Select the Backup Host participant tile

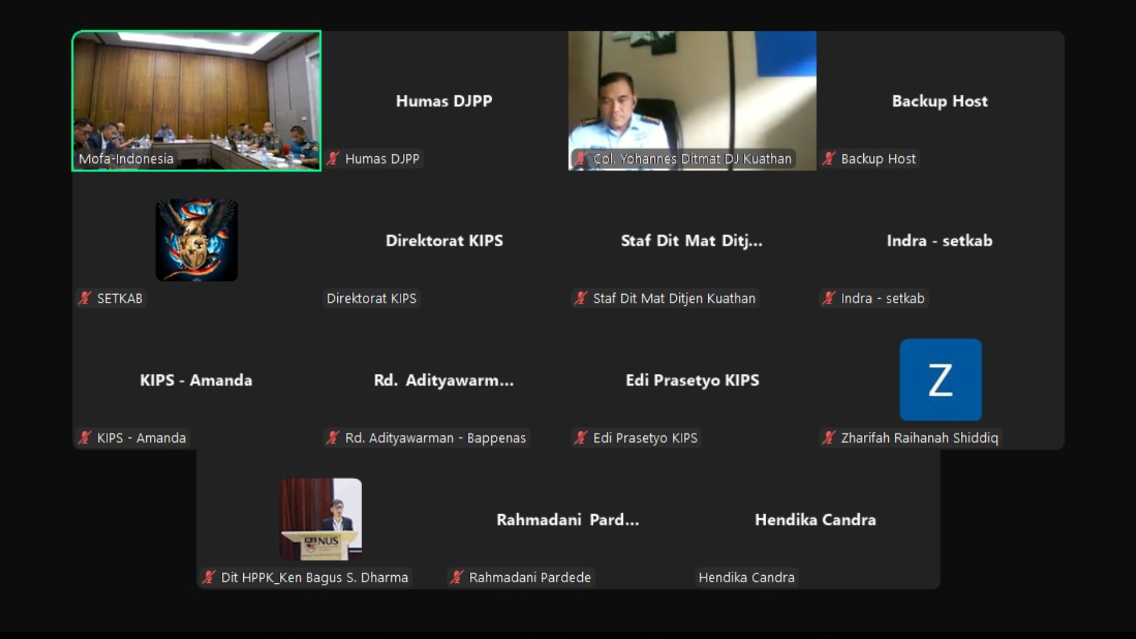click(940, 101)
